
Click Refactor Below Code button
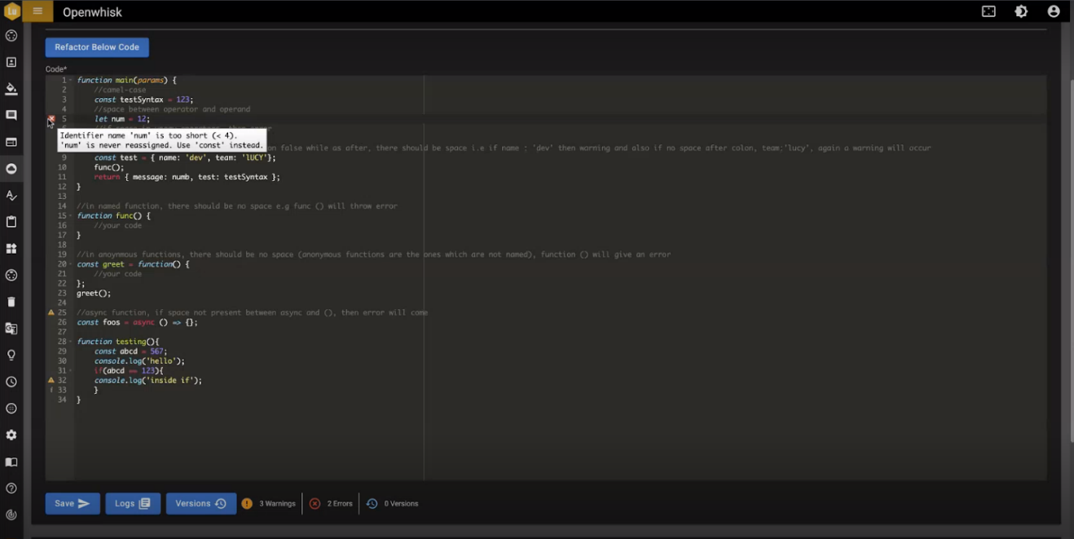[x=97, y=47]
